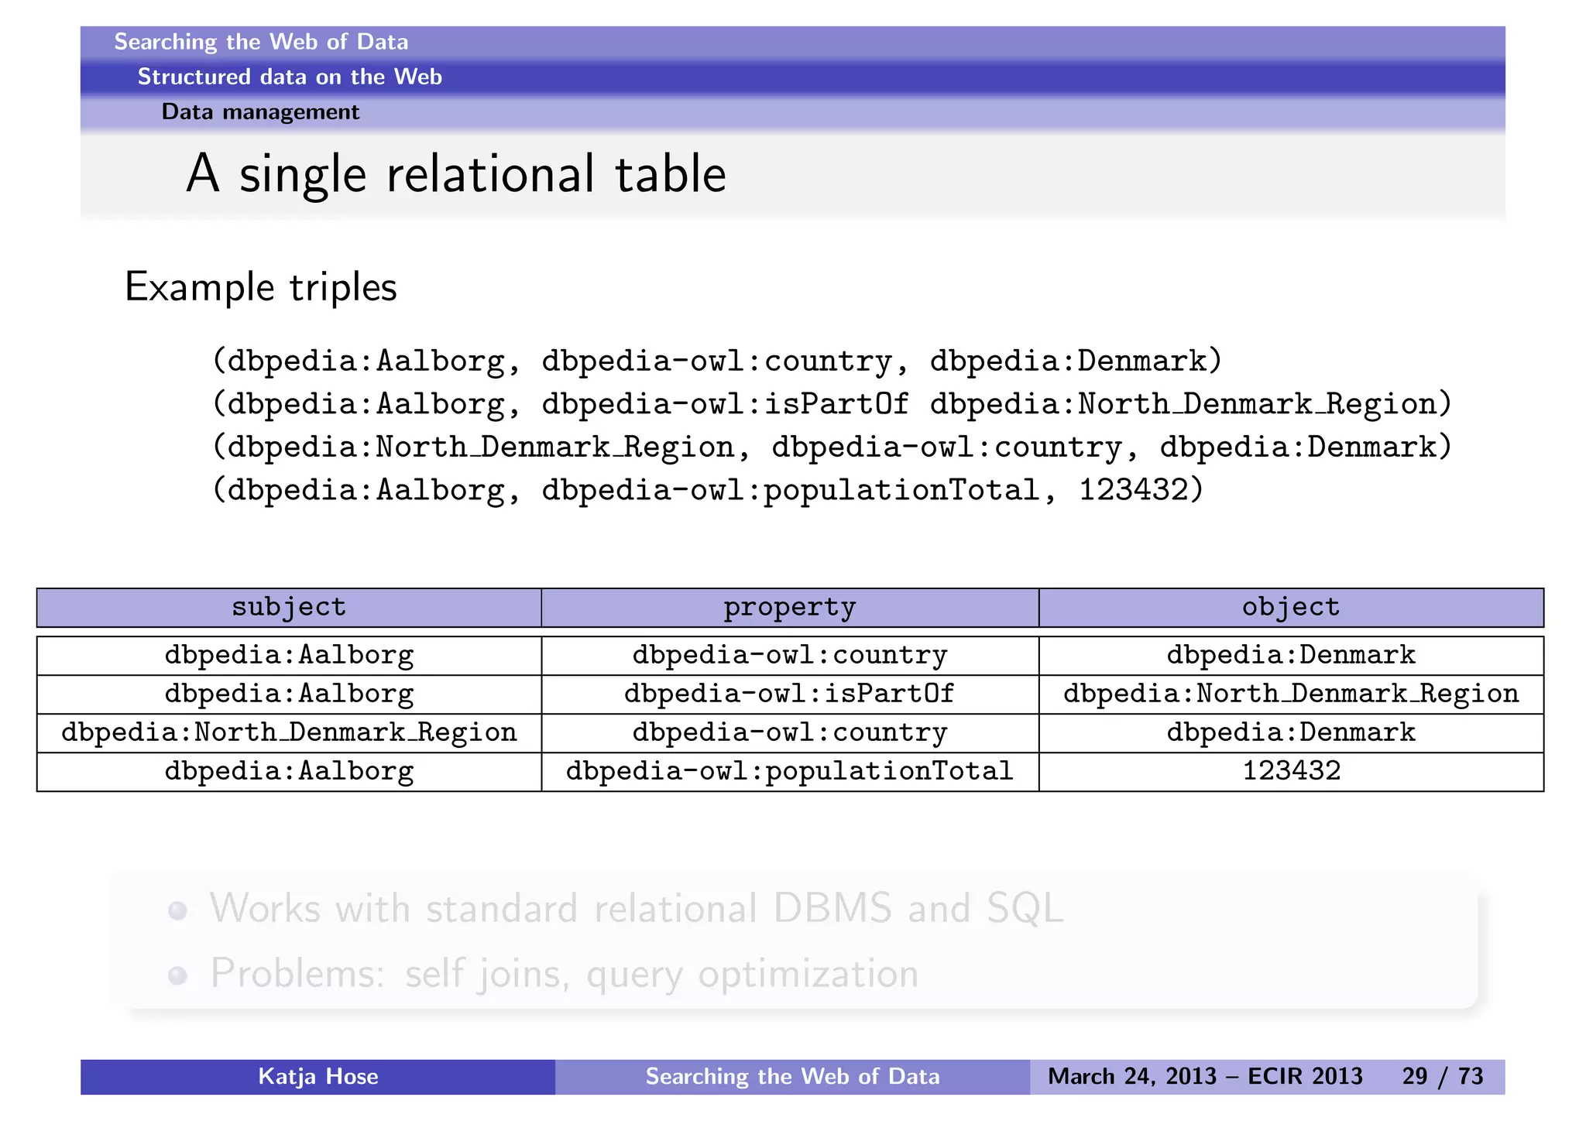Select the dbpedia-owl:isPartOf table cell
Screen dimensions: 1586x1121
(790, 694)
